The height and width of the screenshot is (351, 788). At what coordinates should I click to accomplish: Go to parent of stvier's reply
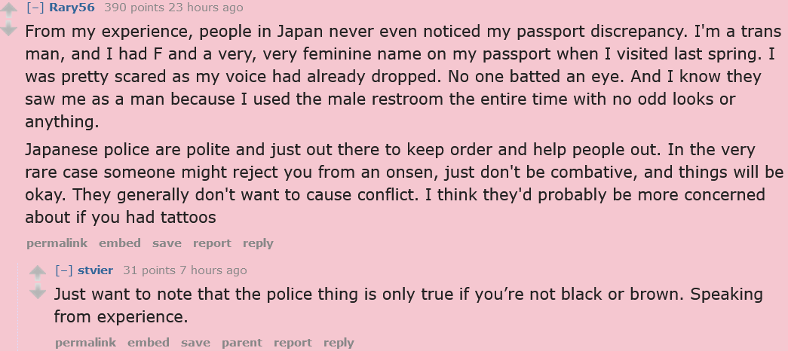click(241, 343)
